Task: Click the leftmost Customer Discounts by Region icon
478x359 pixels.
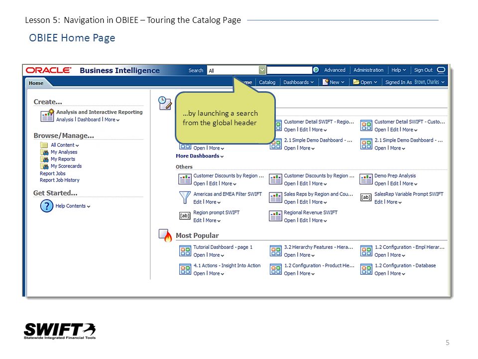Action: (x=185, y=179)
